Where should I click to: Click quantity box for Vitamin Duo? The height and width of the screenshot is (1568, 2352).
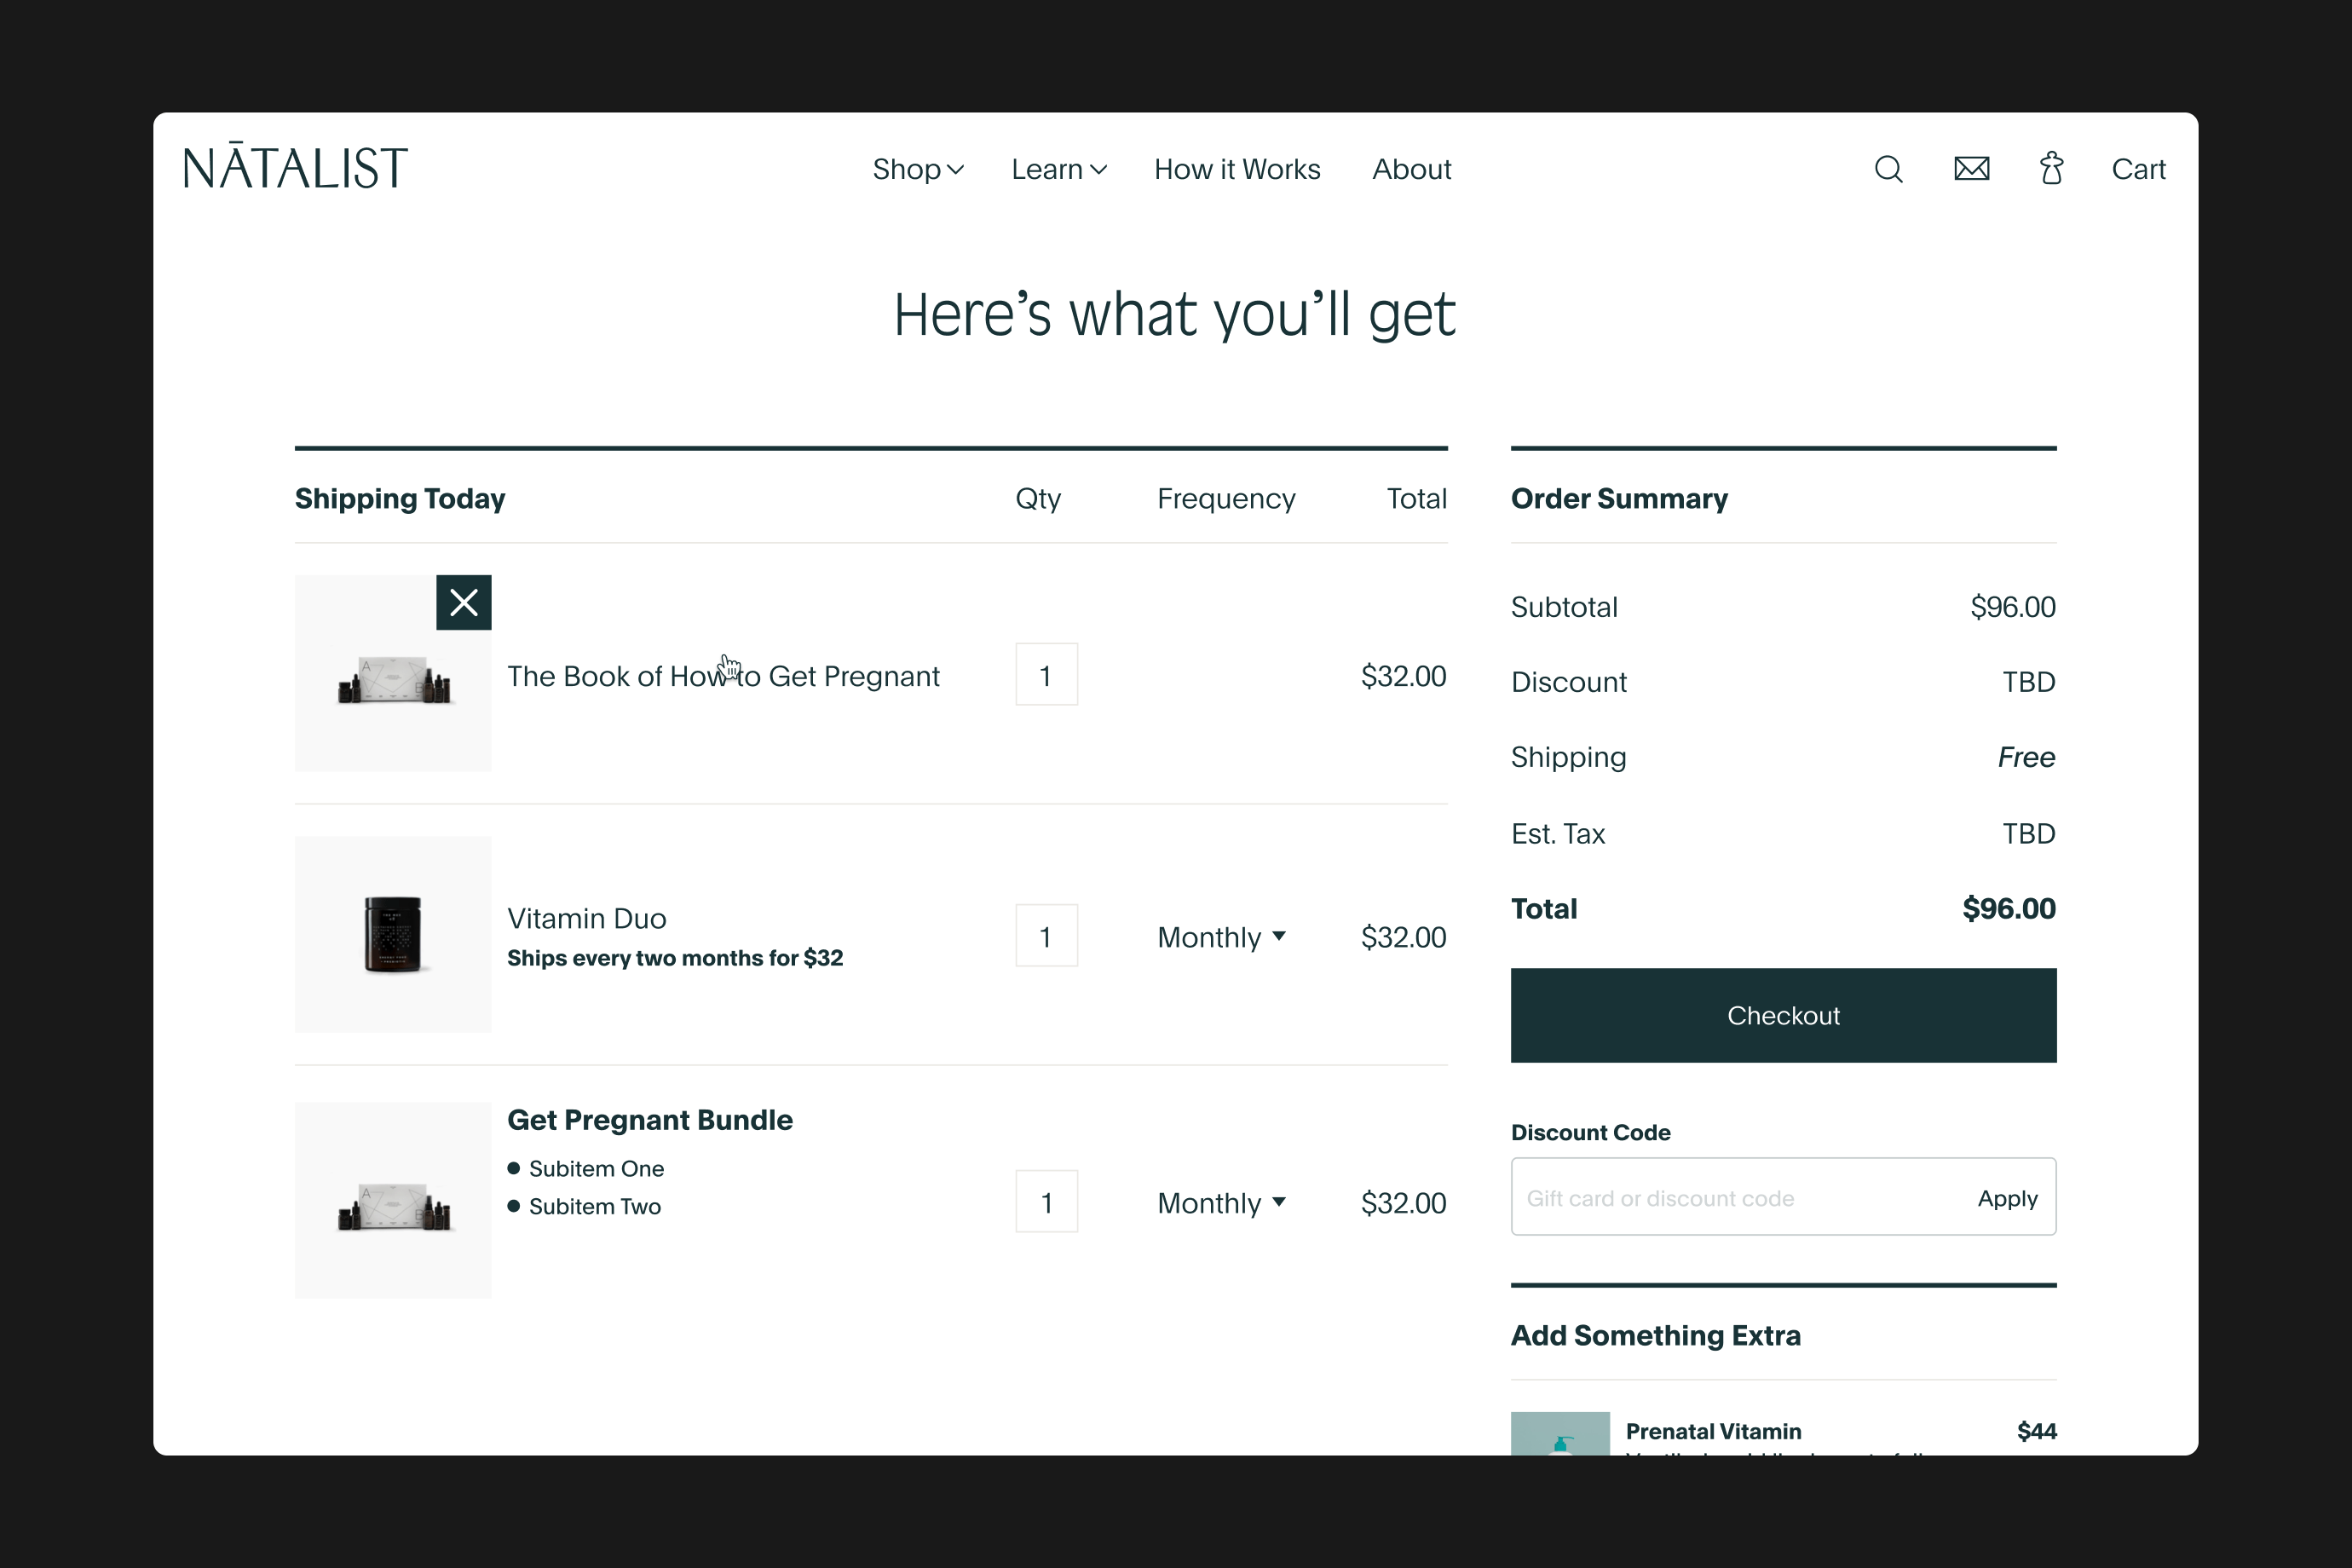(x=1046, y=936)
